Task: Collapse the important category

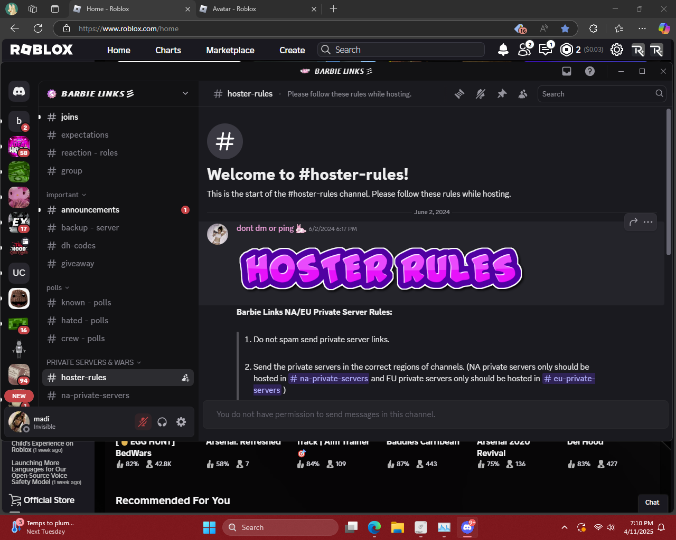Action: 66,195
